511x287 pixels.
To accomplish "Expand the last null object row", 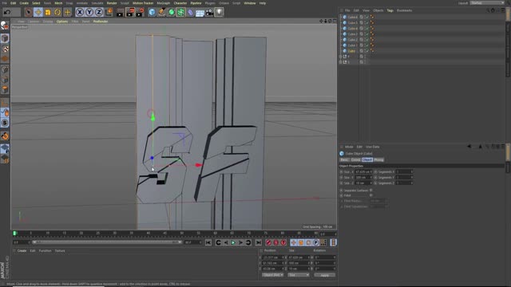I will pos(341,62).
